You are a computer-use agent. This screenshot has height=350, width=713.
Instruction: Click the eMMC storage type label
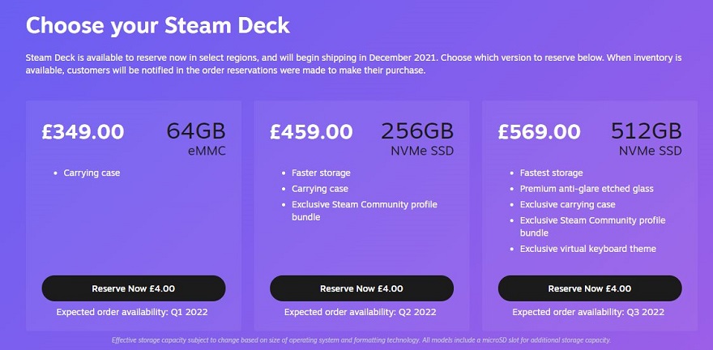click(x=207, y=152)
